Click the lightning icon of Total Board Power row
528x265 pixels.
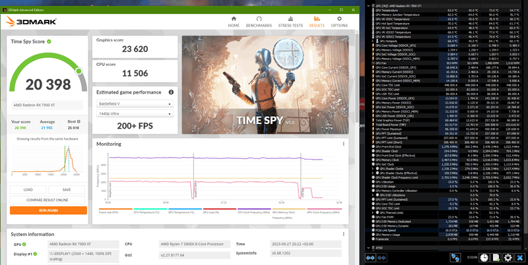pos(373,125)
